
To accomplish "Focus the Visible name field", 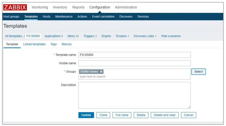I will pos(135,63).
